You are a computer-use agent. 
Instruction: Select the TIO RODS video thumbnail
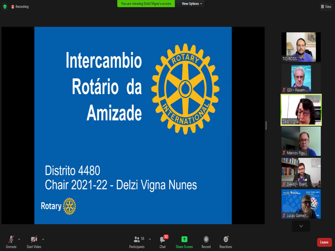[301, 47]
